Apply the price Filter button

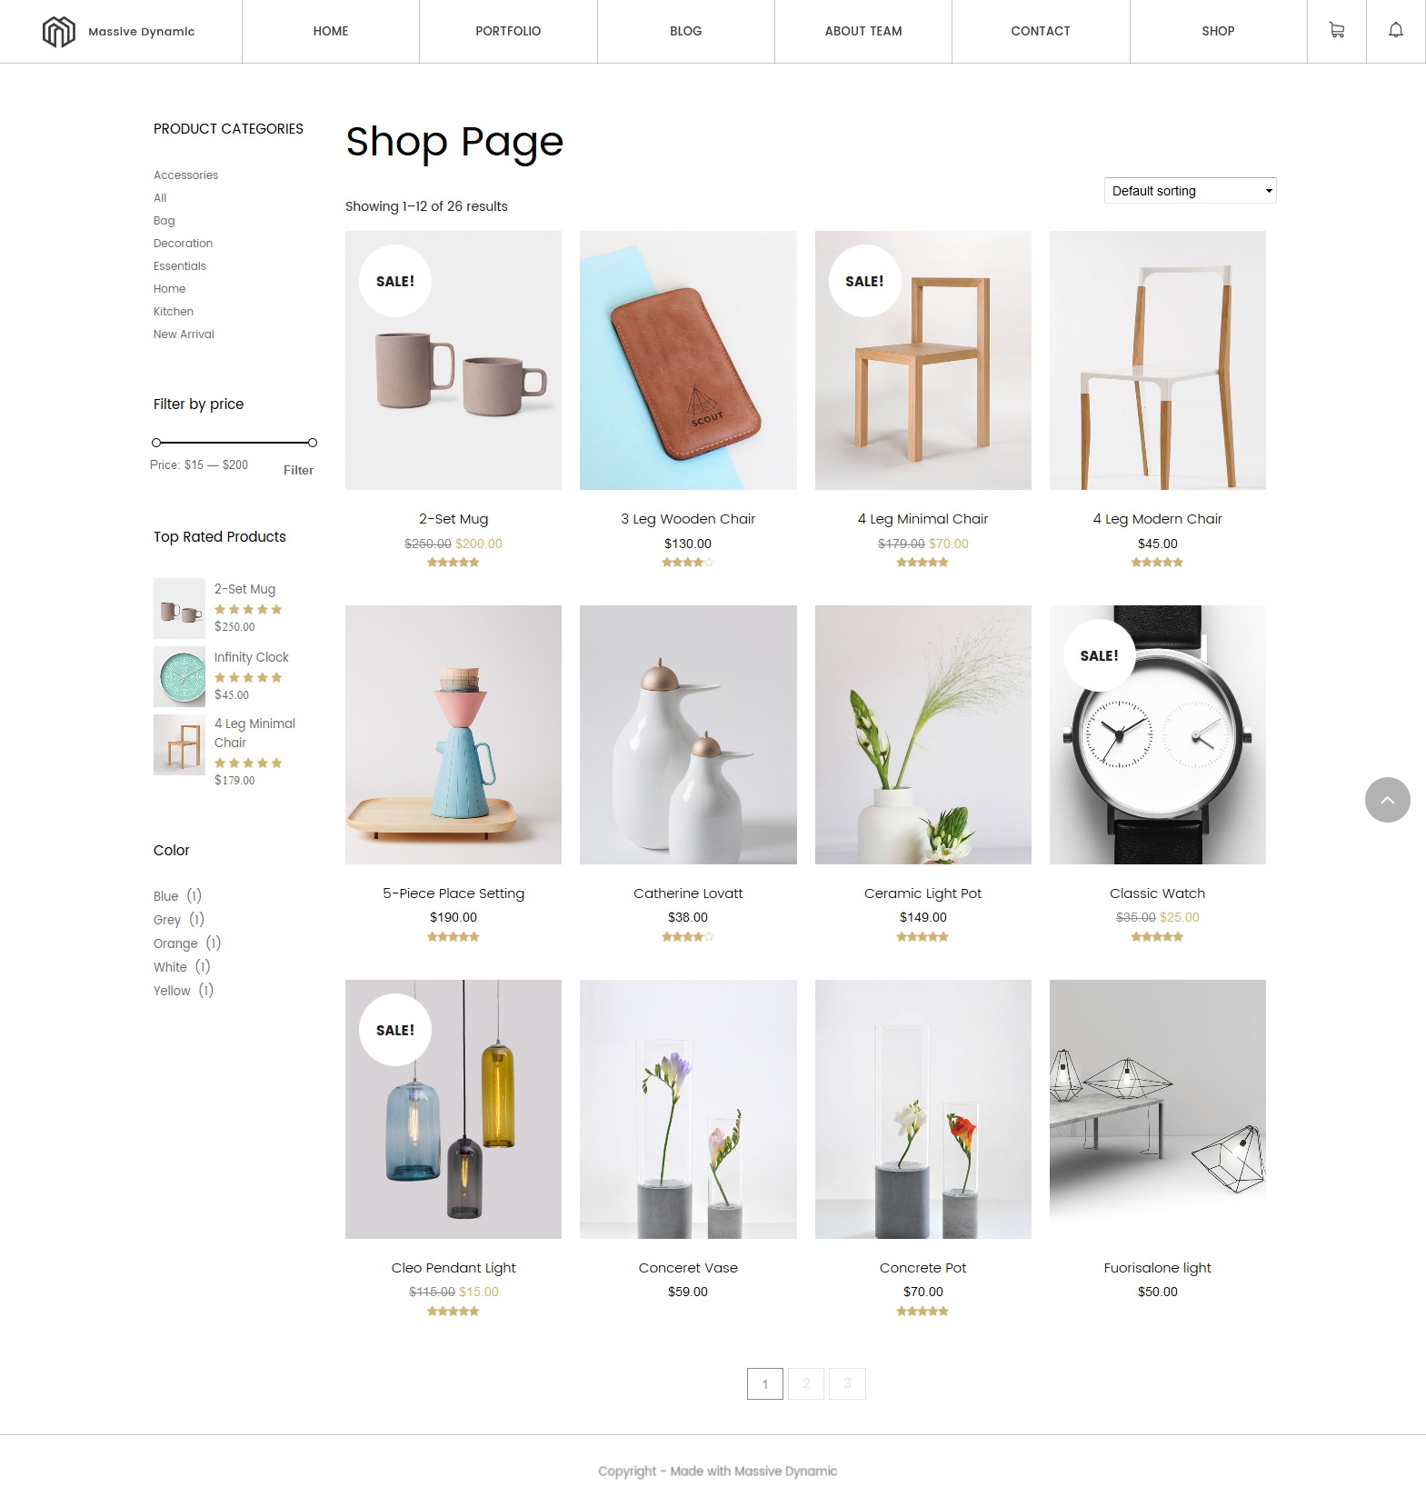click(298, 470)
